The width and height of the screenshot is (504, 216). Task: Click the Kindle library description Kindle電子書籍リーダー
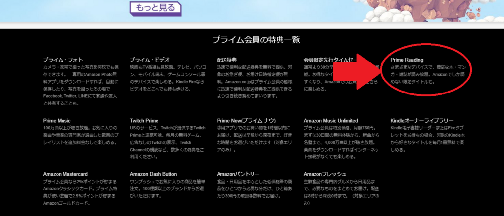pos(429,139)
